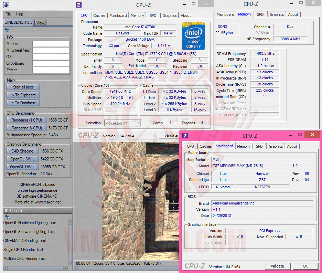Click the Specification field i7-4770K CPU @ 3.50GHz
The height and width of the screenshot is (273, 322).
tap(156, 54)
